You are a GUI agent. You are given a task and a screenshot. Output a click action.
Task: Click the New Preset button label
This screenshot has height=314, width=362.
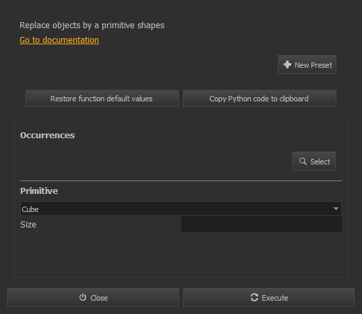coord(314,65)
